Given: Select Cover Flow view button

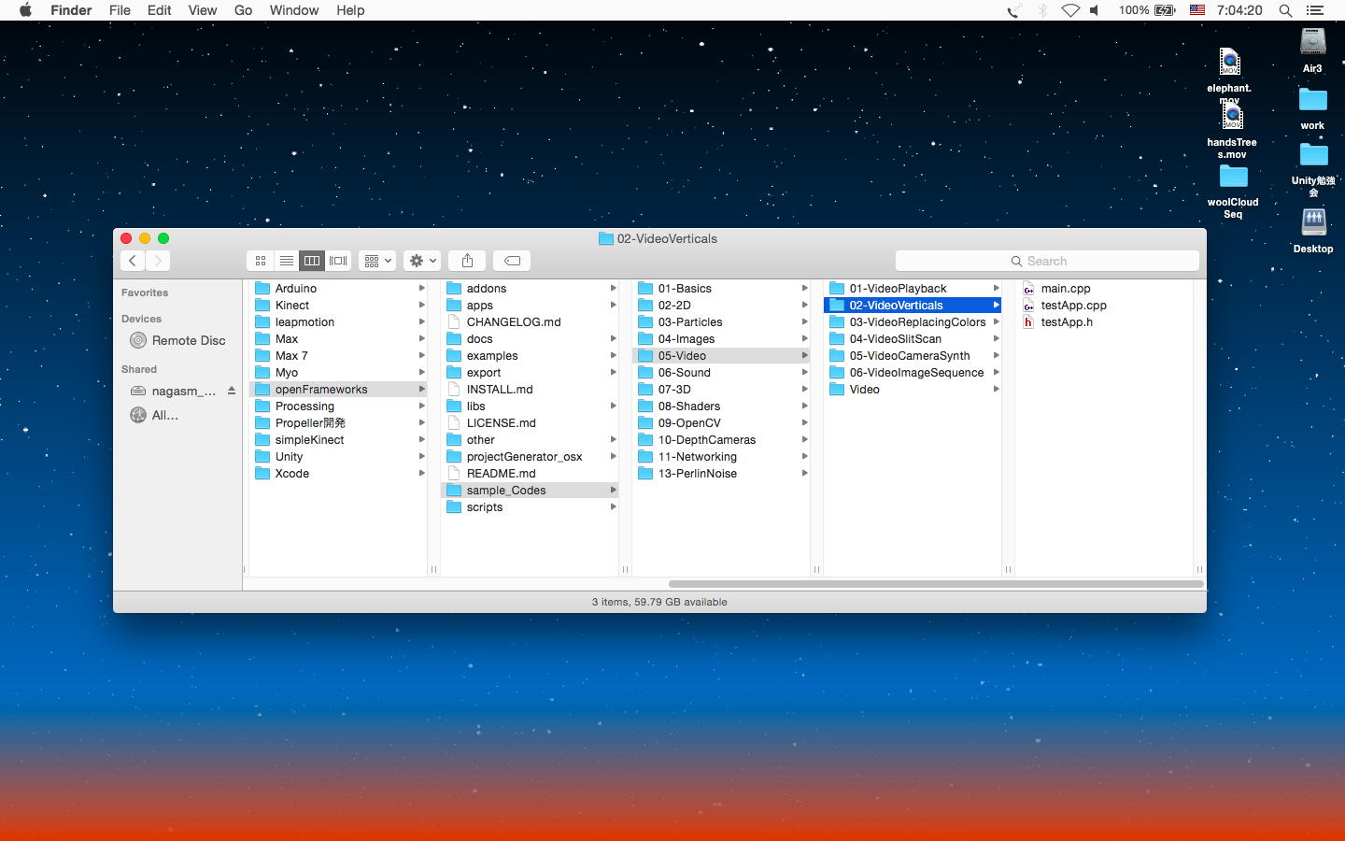Looking at the screenshot, I should point(338,261).
